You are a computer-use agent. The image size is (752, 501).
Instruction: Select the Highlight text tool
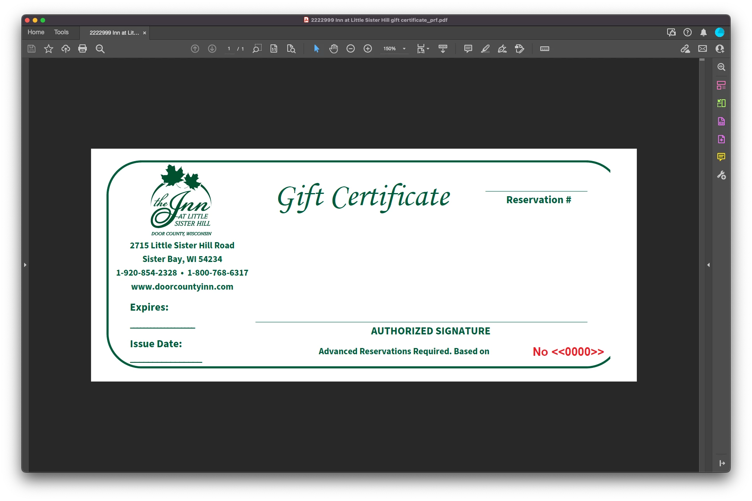(485, 49)
